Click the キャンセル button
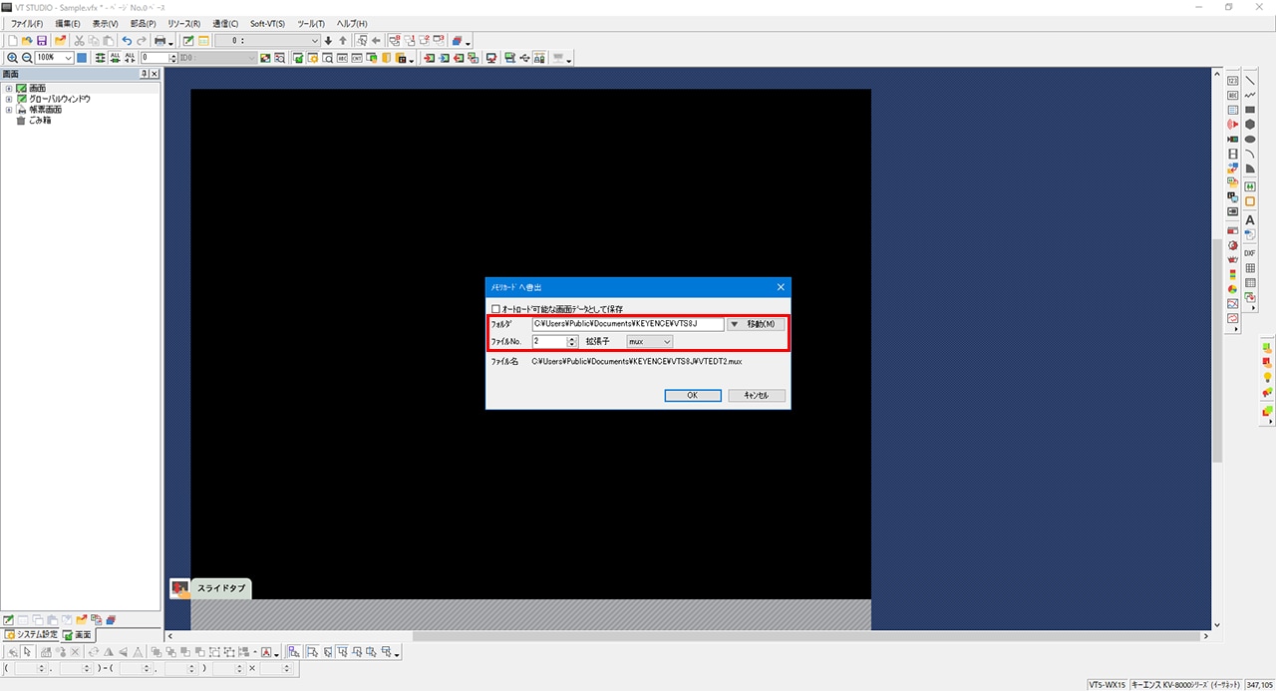 (x=756, y=396)
